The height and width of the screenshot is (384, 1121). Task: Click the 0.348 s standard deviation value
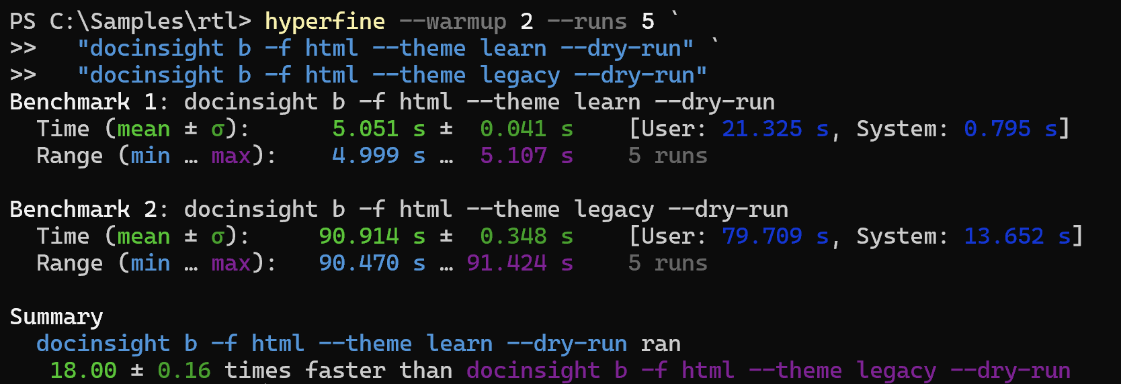point(526,236)
